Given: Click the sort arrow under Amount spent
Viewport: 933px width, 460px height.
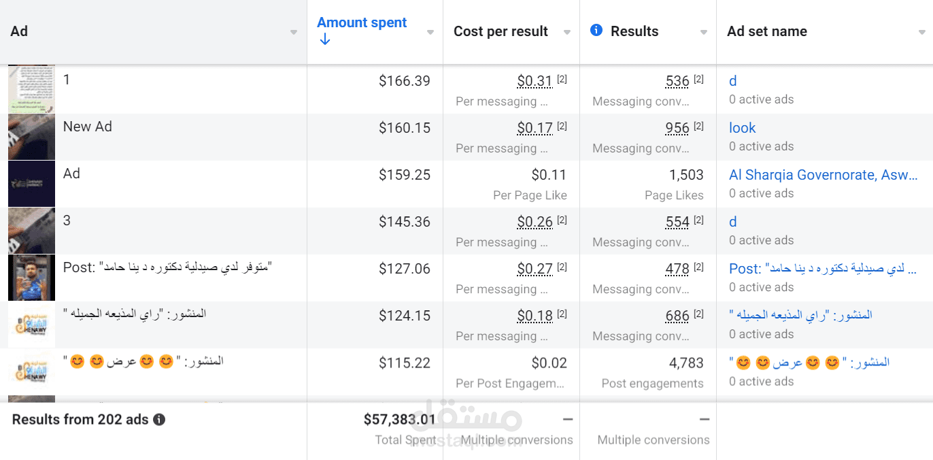Looking at the screenshot, I should tap(325, 39).
